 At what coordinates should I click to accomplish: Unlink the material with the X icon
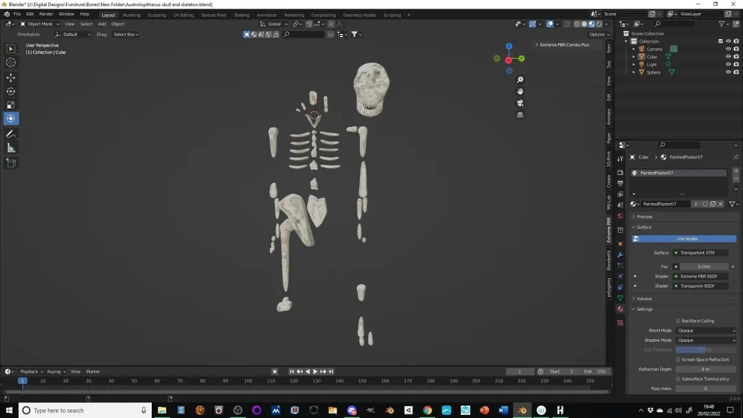tap(720, 204)
